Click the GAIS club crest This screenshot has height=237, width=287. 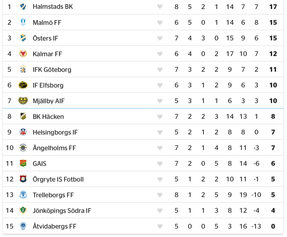click(x=23, y=164)
